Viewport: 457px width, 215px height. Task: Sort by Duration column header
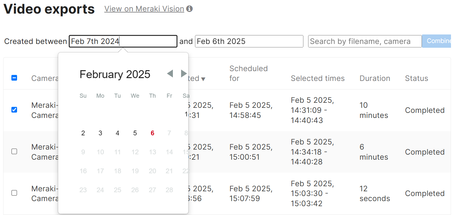pos(375,78)
